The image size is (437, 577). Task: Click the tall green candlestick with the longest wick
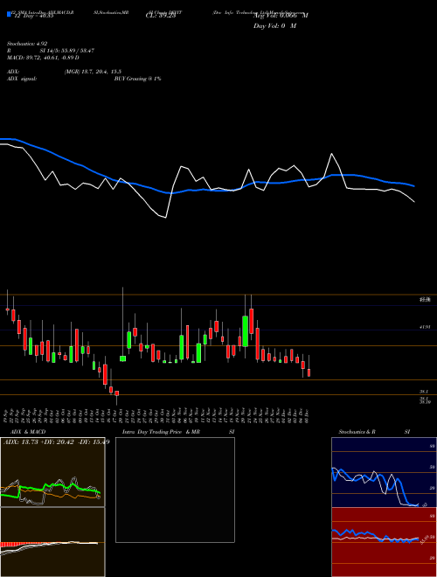[x=123, y=358]
